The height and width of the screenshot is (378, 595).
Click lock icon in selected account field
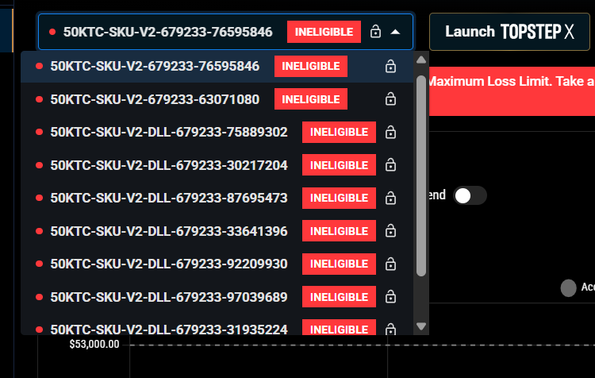click(x=375, y=32)
